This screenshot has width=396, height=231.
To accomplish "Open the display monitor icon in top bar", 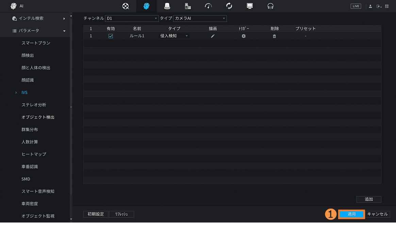I will click(250, 6).
